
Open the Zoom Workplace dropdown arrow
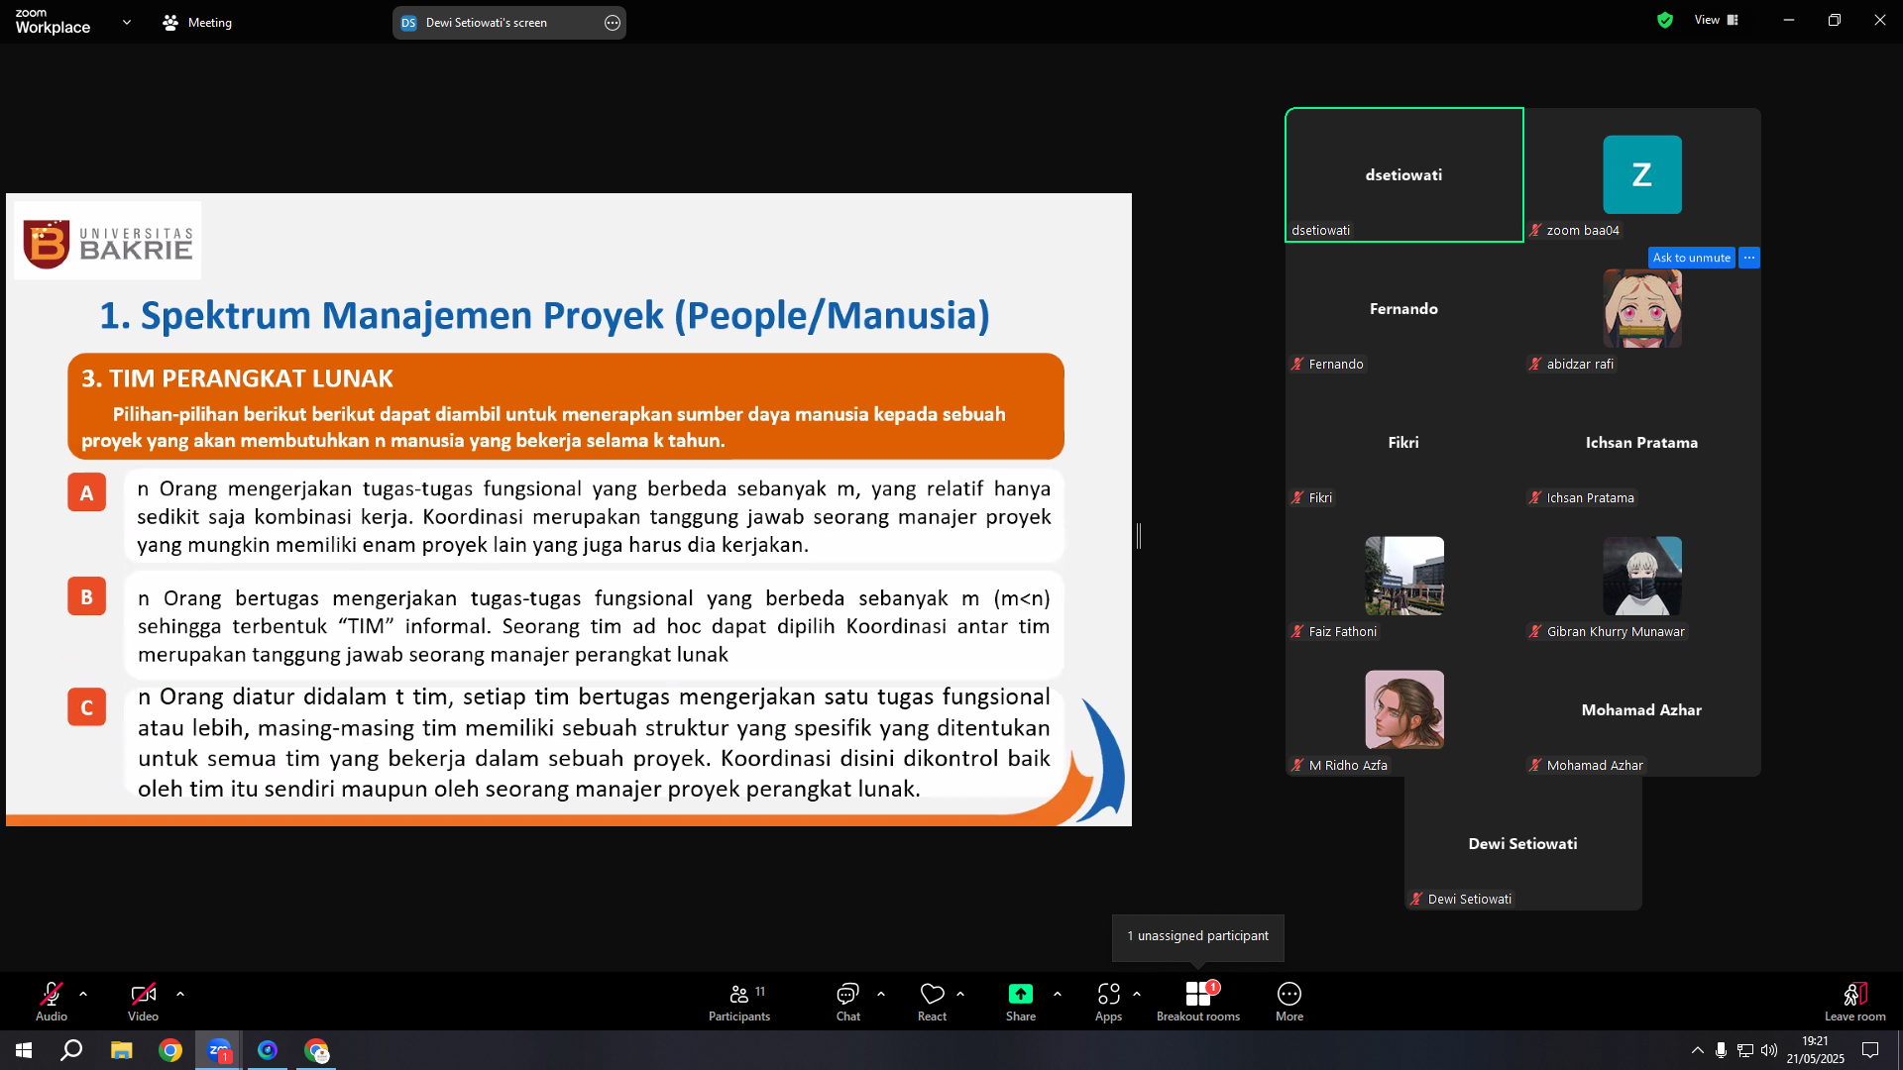pyautogui.click(x=127, y=22)
